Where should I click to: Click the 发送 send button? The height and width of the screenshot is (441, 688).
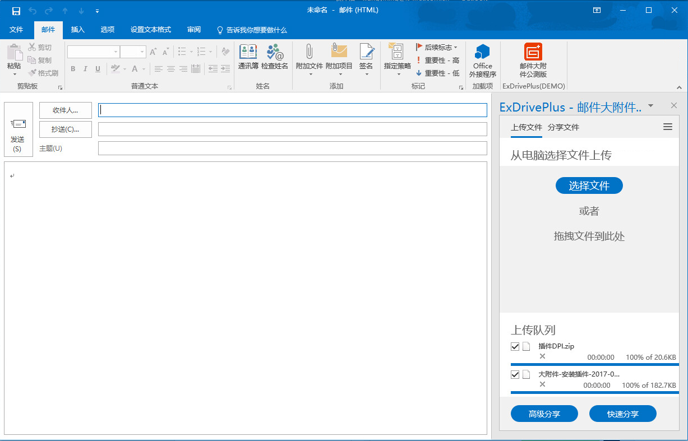[18, 129]
